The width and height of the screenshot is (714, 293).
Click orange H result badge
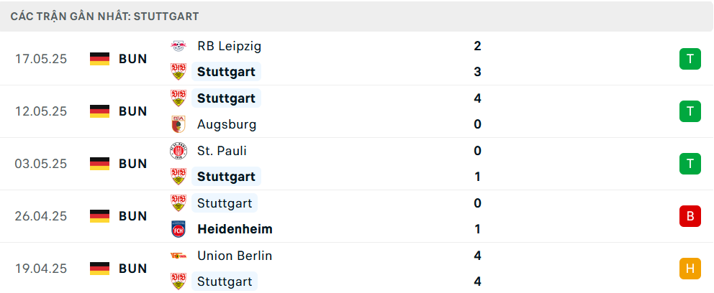690,269
